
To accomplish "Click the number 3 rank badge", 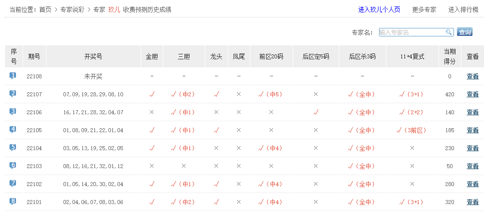I will (x=13, y=112).
